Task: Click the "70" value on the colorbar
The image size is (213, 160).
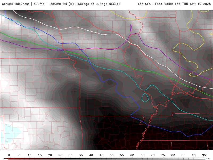Action: coord(153,155)
